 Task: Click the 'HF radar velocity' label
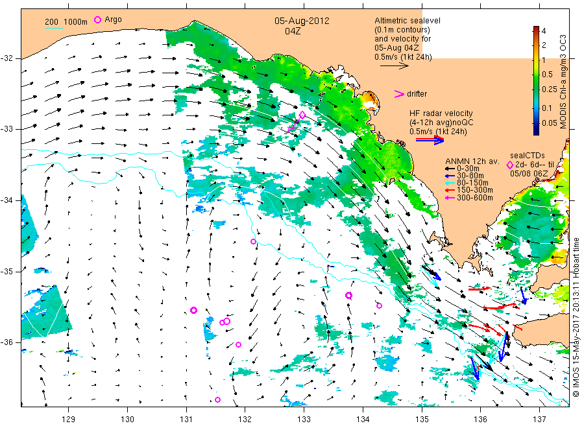point(441,113)
